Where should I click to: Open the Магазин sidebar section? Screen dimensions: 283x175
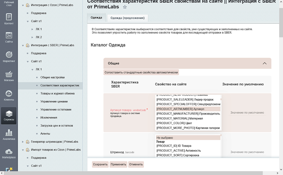pyautogui.click(x=8, y=75)
